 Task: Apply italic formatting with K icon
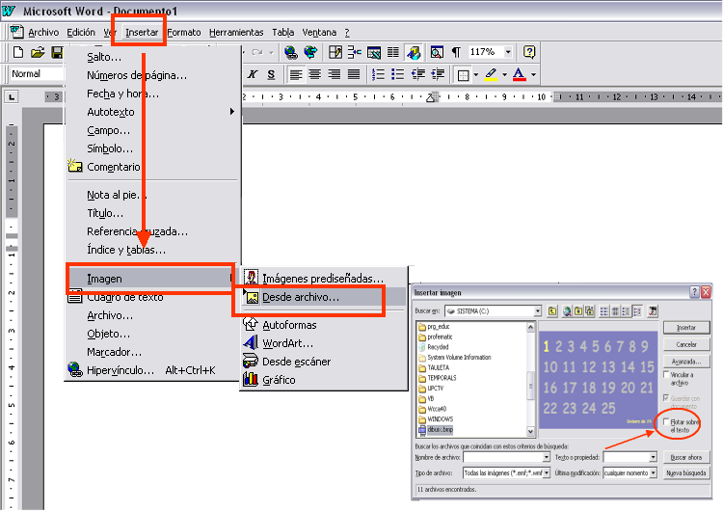coord(253,74)
